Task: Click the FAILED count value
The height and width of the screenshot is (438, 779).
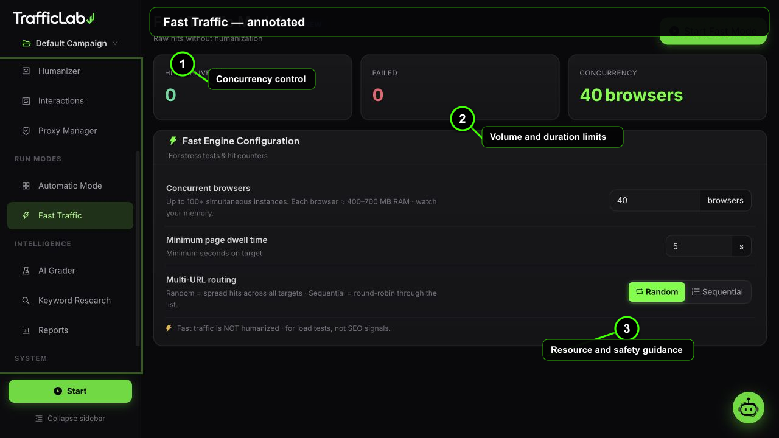Action: (x=378, y=95)
